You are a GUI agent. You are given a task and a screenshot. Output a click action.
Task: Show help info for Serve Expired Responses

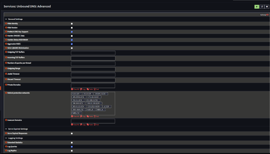(x=6, y=133)
